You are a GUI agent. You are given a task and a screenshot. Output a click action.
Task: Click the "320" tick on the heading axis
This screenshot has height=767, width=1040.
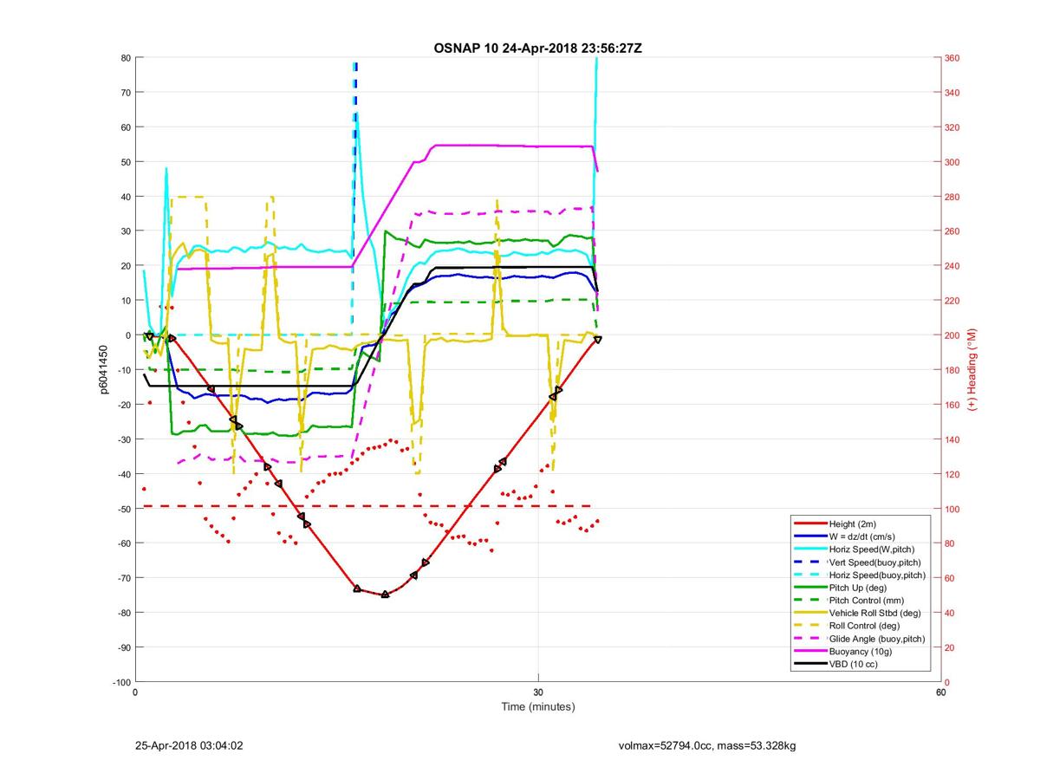[953, 127]
